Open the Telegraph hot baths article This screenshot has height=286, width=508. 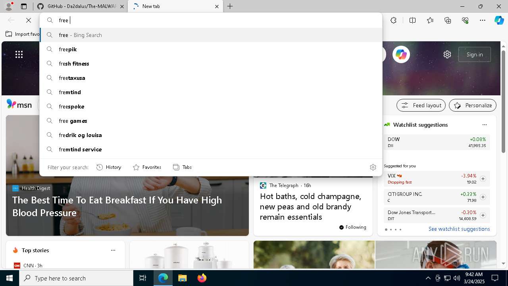pyautogui.click(x=311, y=207)
